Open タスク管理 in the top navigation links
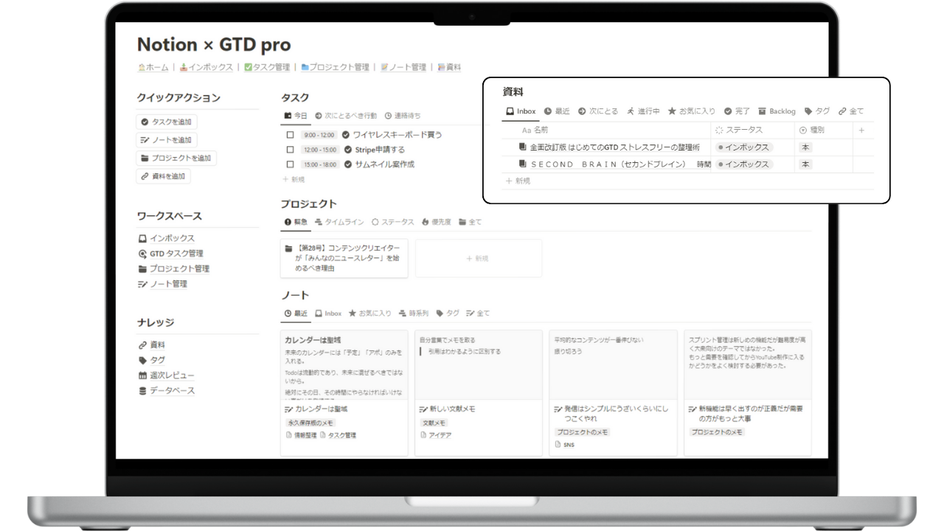944x531 pixels. point(267,67)
